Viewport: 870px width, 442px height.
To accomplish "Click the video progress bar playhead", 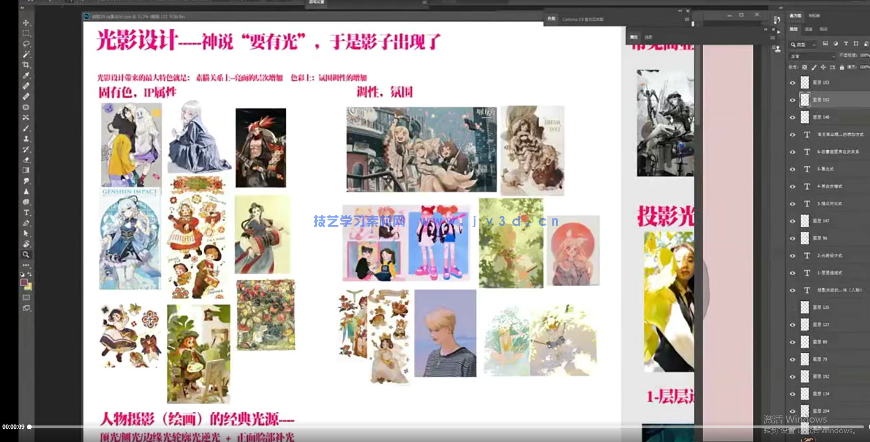I will coord(29,427).
